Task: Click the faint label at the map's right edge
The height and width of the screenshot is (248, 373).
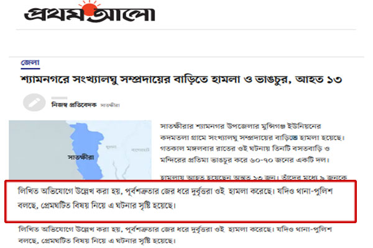Action: (140, 150)
